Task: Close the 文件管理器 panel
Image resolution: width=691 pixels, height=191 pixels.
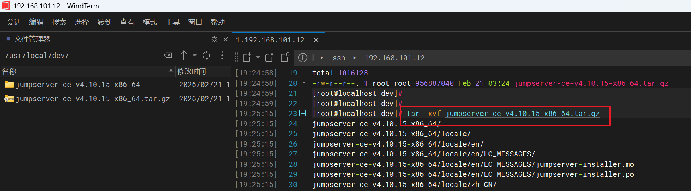Action: coord(226,39)
